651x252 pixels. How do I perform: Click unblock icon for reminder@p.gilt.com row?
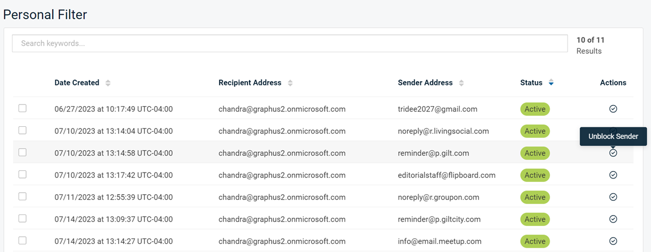(613, 153)
